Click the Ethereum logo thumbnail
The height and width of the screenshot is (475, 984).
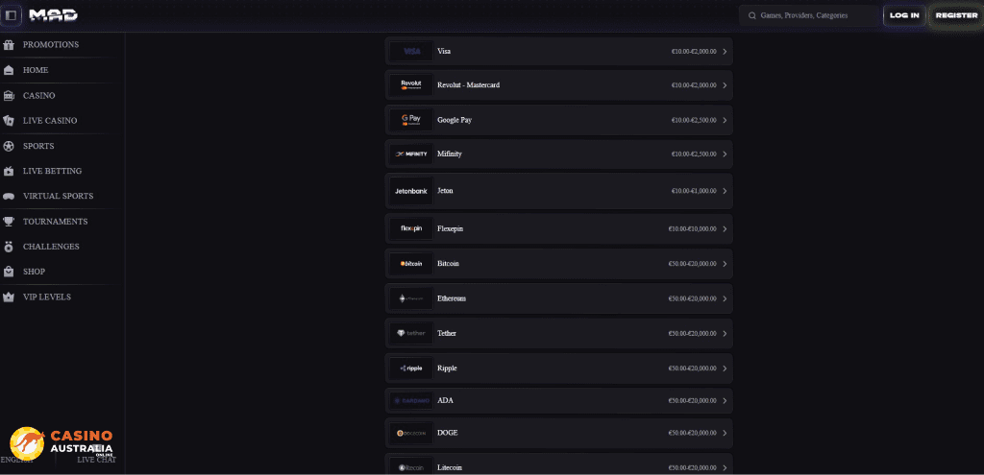coord(411,298)
